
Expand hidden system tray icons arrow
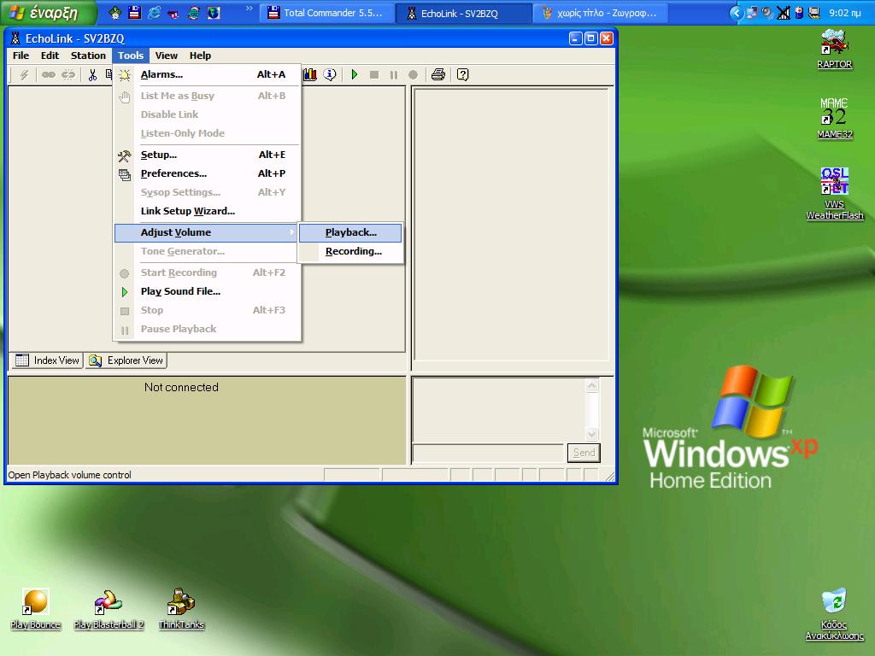click(737, 13)
